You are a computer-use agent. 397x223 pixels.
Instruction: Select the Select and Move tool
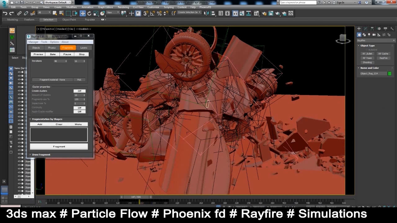(x=83, y=13)
